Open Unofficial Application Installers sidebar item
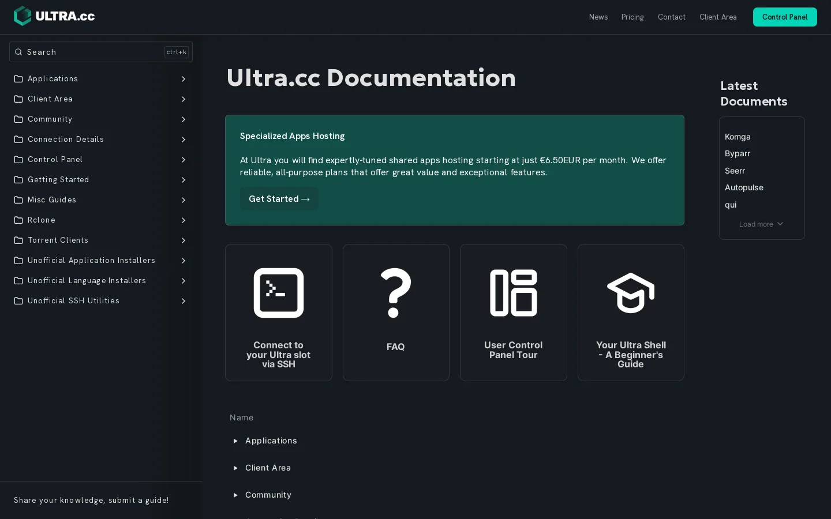This screenshot has height=519, width=831. point(101,261)
